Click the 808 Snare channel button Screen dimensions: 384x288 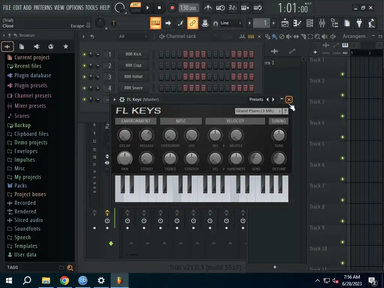[x=133, y=88]
